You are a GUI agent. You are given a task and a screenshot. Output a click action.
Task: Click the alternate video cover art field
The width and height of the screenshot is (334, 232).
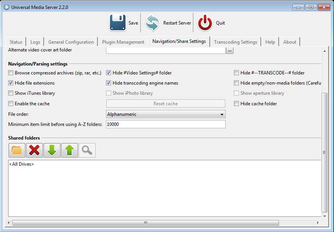click(166, 50)
